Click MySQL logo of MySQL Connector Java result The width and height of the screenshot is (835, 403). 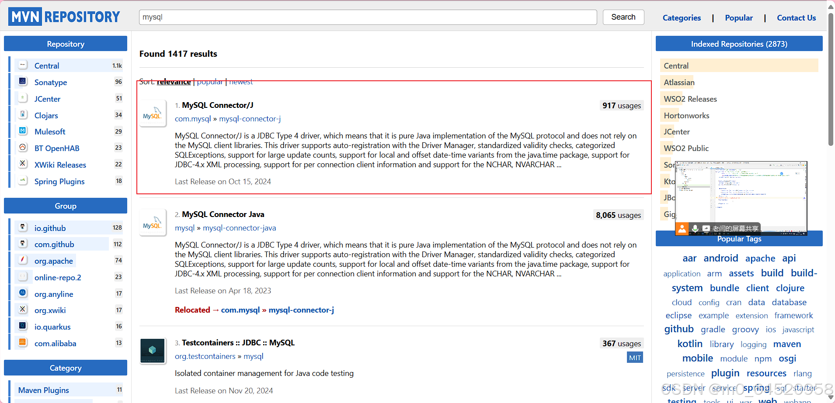pyautogui.click(x=153, y=223)
